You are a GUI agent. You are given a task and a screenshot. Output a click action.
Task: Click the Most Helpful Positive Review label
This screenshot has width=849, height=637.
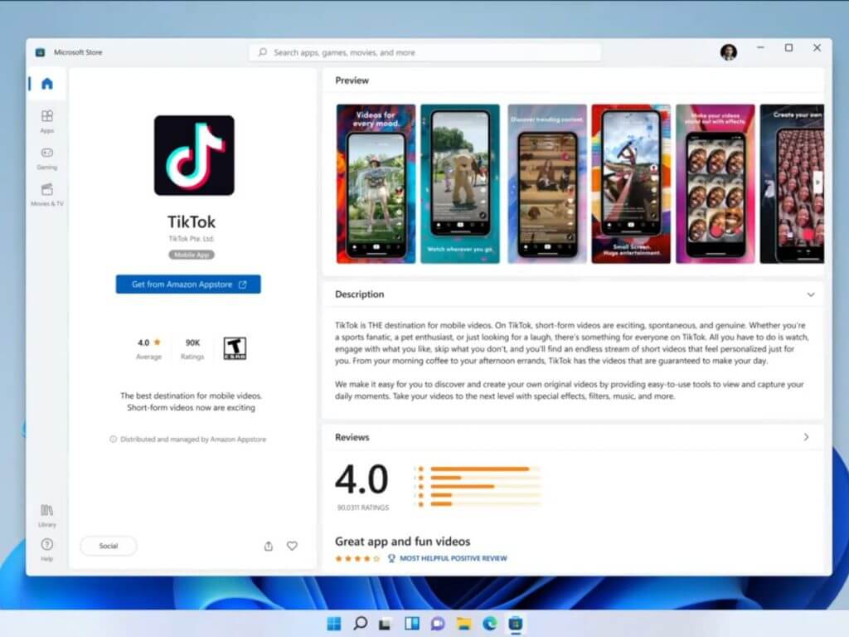point(454,558)
